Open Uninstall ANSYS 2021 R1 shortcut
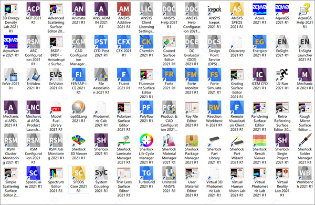Image resolution: width=315 pixels, height=205 pixels. [x=169, y=173]
